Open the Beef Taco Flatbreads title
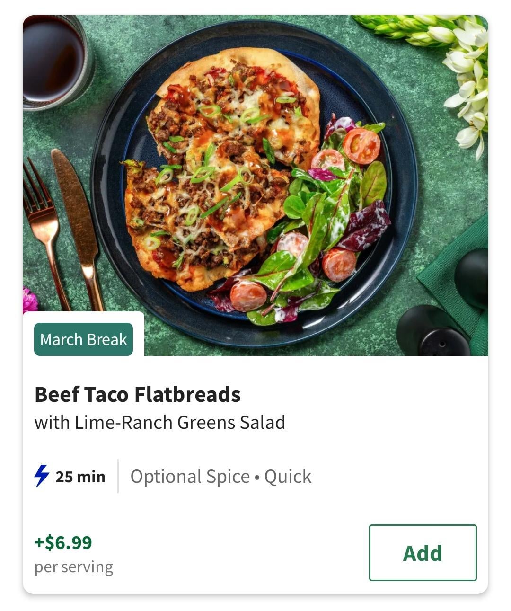Screen dimensions: 511x611 (138, 394)
